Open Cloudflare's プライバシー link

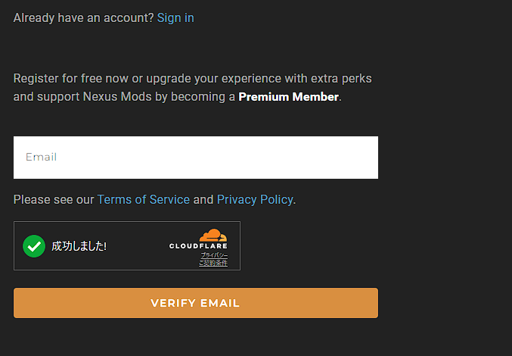214,255
